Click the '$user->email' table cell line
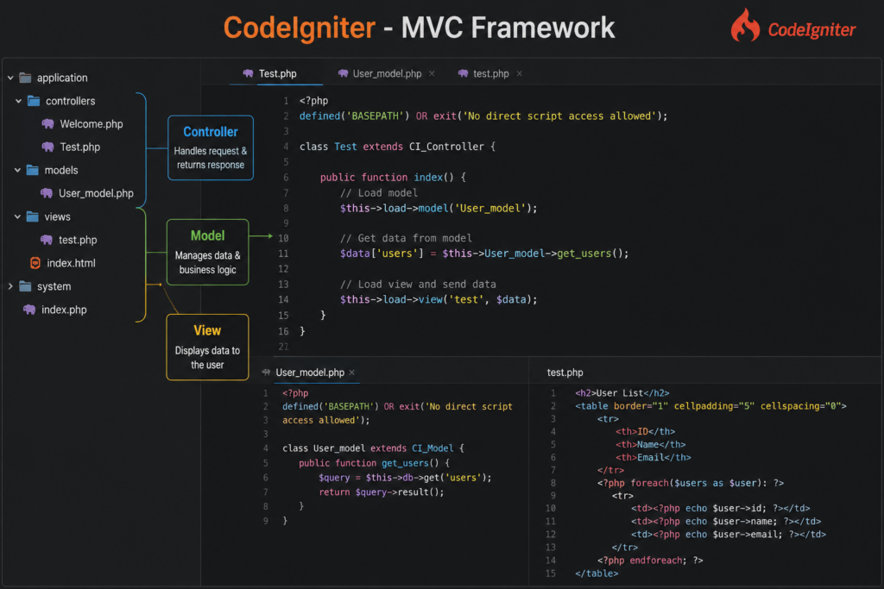The width and height of the screenshot is (884, 589). (x=729, y=535)
